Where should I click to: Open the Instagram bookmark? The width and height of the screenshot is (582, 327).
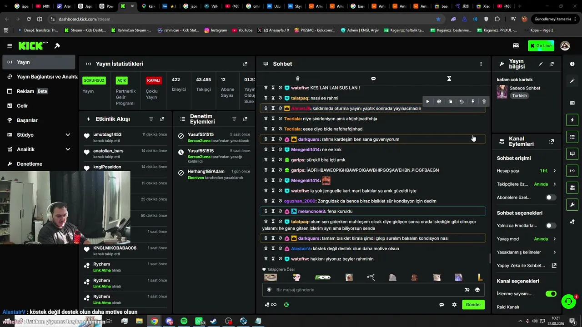point(216,30)
